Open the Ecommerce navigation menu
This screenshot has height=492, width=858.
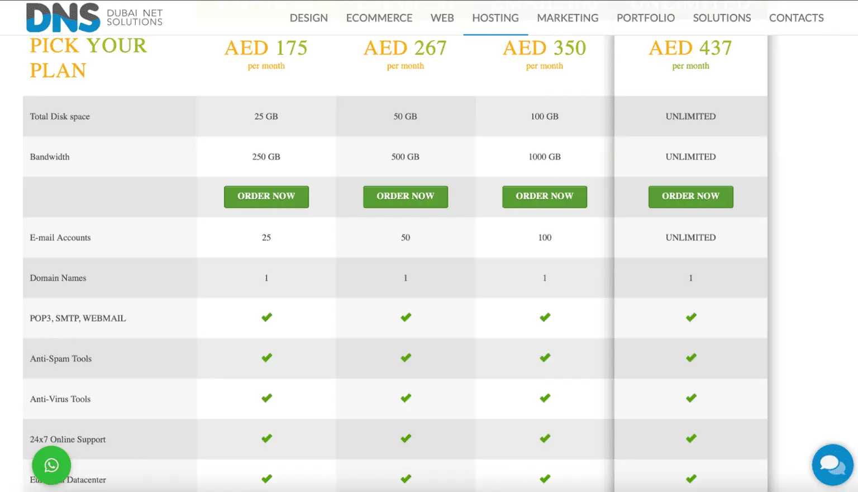click(x=379, y=18)
